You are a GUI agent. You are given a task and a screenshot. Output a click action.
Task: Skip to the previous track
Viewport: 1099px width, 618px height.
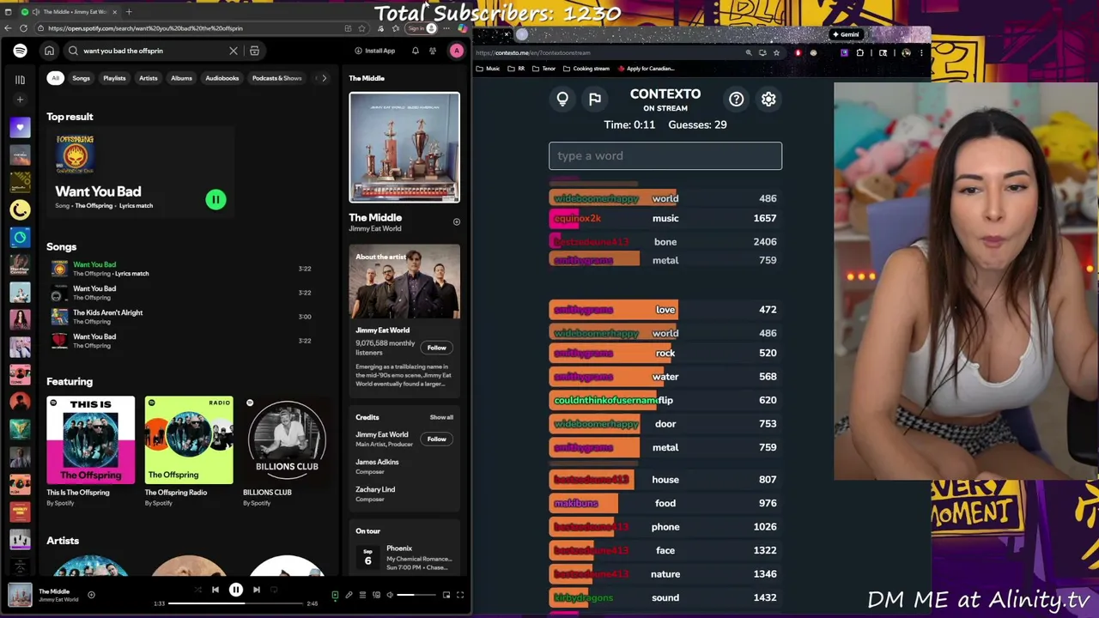[215, 590]
